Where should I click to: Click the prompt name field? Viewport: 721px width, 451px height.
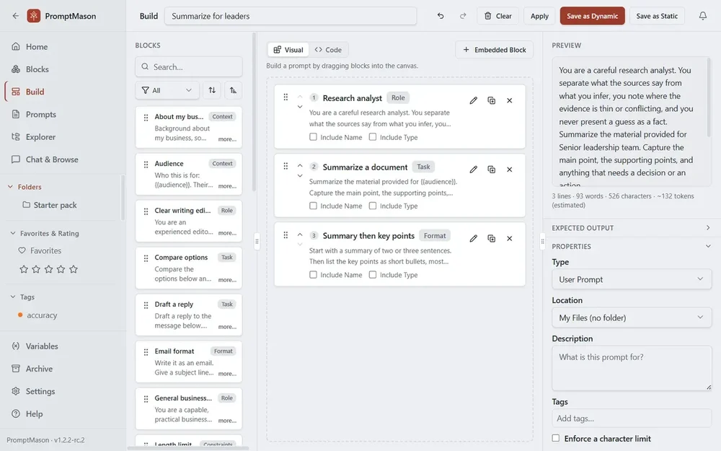click(291, 16)
